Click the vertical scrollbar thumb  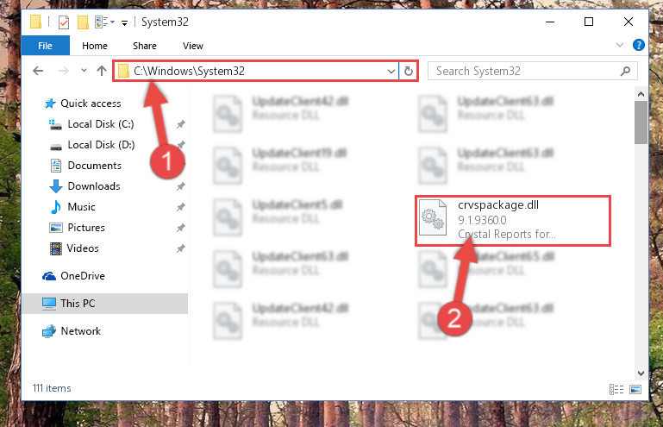641,122
